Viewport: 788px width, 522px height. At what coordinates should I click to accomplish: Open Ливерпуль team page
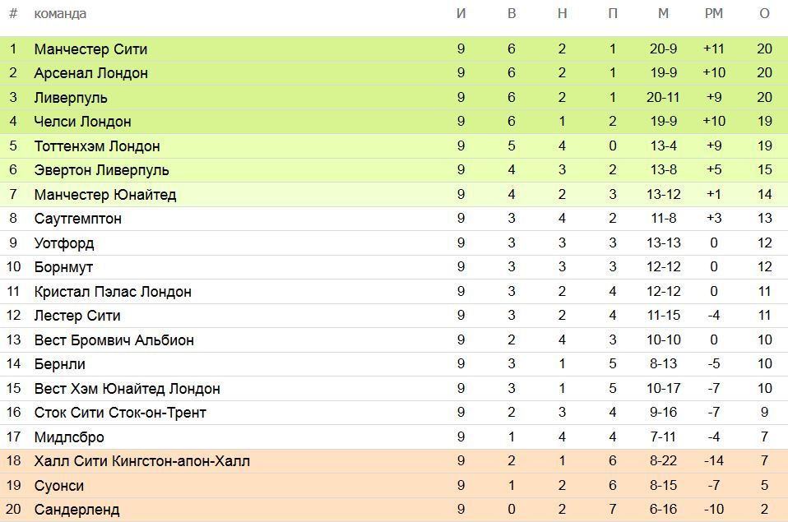click(x=71, y=98)
